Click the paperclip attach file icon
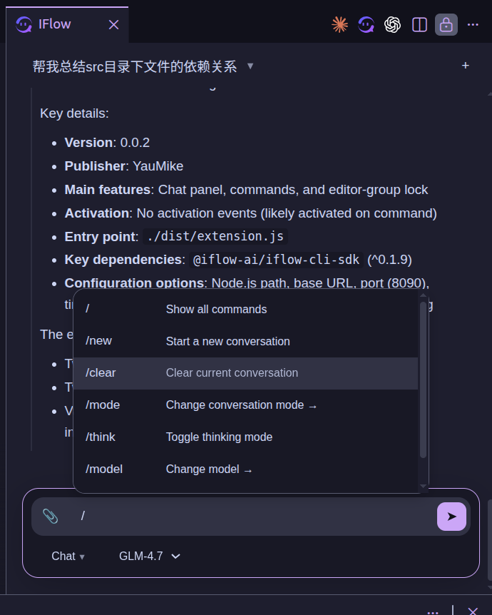Screen dimensions: 492x615 pyautogui.click(x=50, y=516)
